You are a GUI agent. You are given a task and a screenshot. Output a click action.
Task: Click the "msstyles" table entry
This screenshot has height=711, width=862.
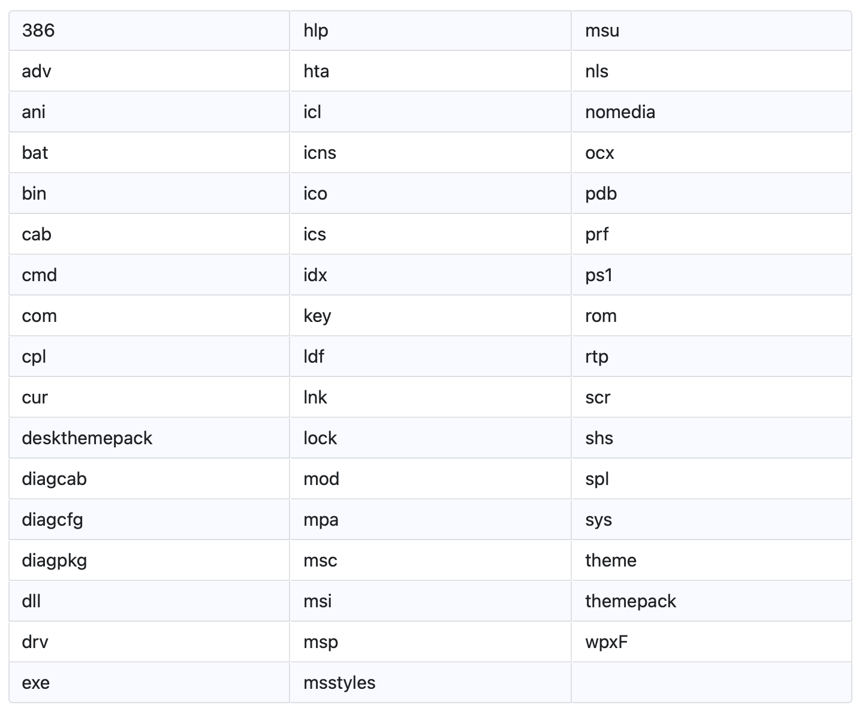[x=339, y=683]
